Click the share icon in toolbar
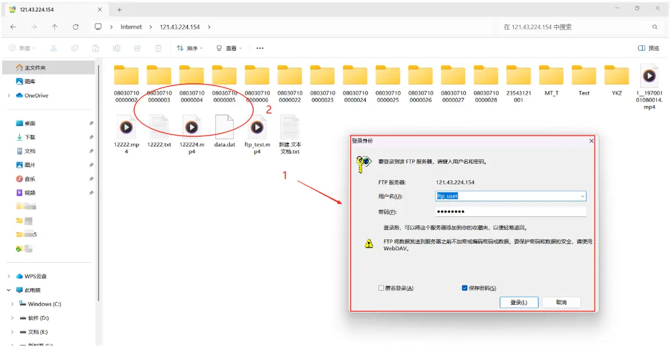Viewport: 671px width, 351px height. tap(137, 49)
